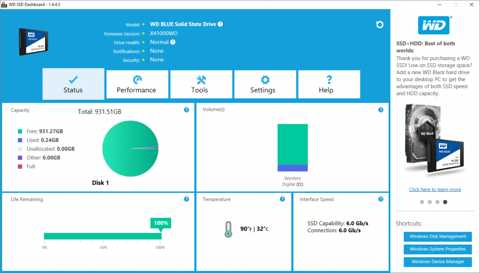This screenshot has width=480, height=273.
Task: Open Capacity panel help icon
Action: point(187,110)
